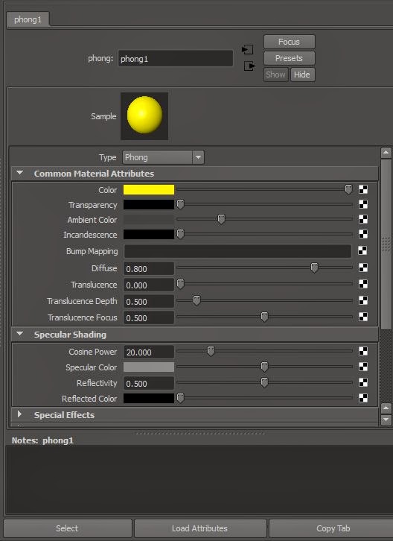The height and width of the screenshot is (541, 393).
Task: Click the Select button
Action: pyautogui.click(x=67, y=528)
